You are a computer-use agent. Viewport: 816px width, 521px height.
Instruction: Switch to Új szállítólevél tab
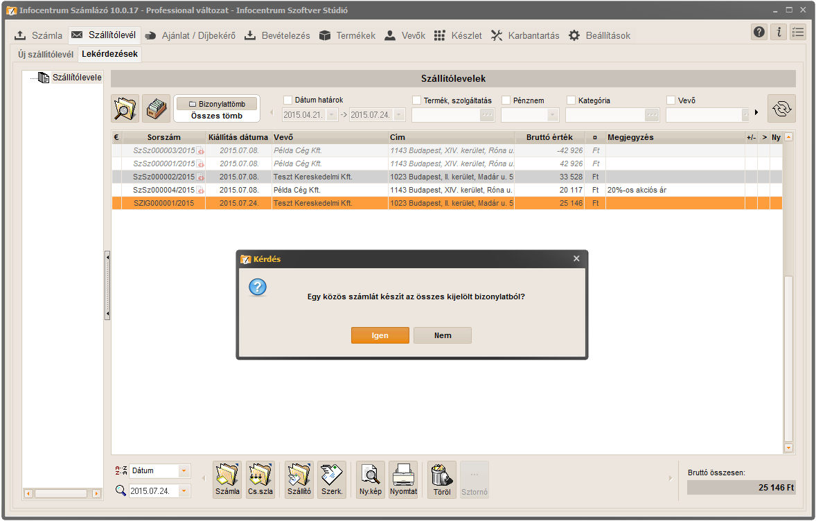click(46, 54)
